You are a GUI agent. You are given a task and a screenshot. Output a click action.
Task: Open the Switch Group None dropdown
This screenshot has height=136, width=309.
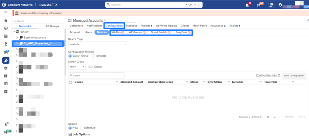pos(77,67)
